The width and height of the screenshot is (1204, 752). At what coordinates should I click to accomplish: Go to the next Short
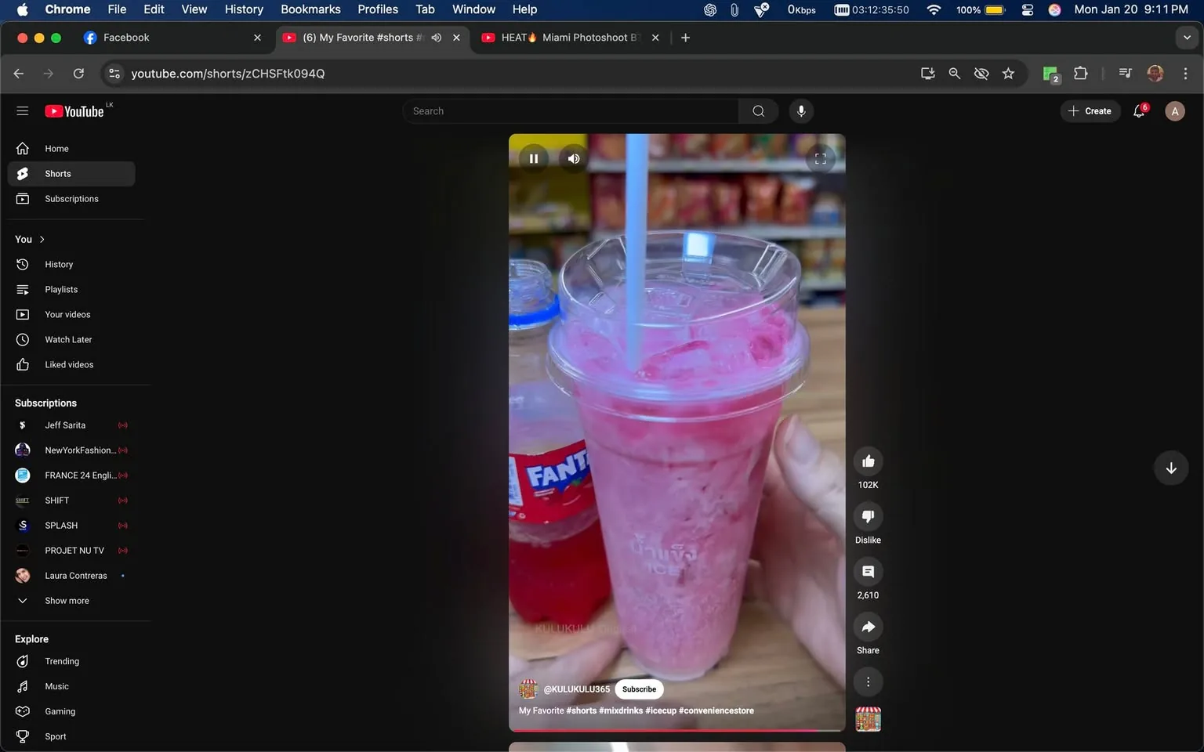point(1171,468)
